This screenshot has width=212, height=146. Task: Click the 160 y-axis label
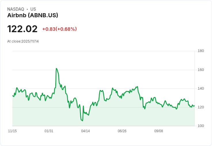pyautogui.click(x=201, y=70)
